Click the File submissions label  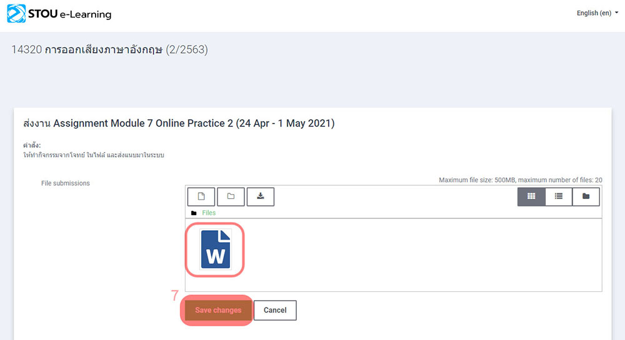(x=66, y=183)
